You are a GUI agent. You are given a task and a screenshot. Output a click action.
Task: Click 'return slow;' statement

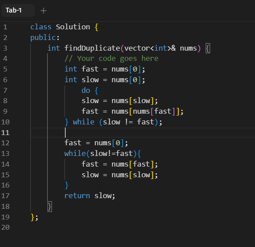click(x=90, y=195)
